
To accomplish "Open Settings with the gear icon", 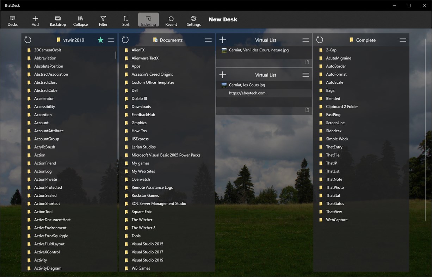I will coord(193,20).
